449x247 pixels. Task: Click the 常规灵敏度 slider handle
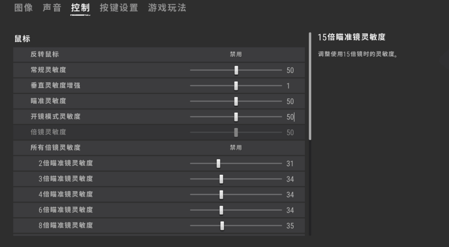pos(236,70)
